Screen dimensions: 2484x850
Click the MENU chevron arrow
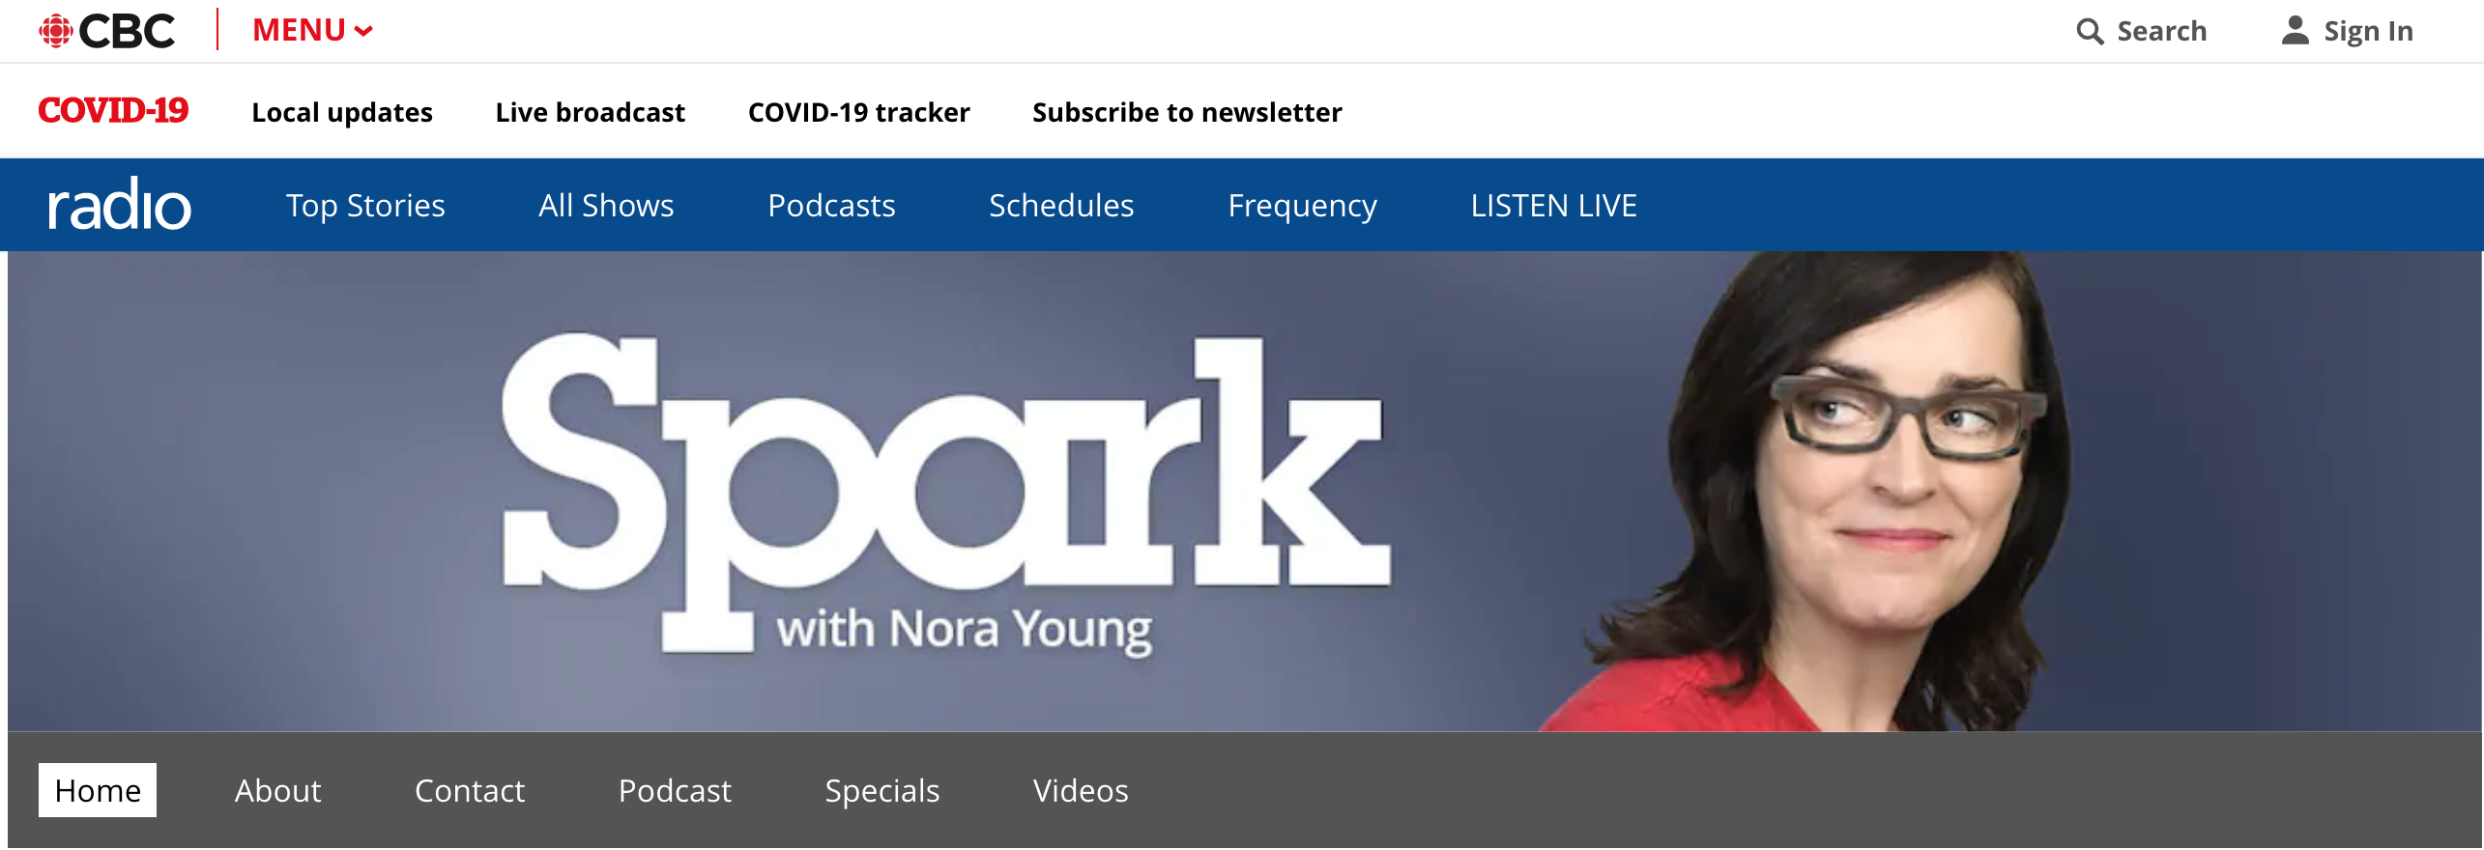click(364, 32)
